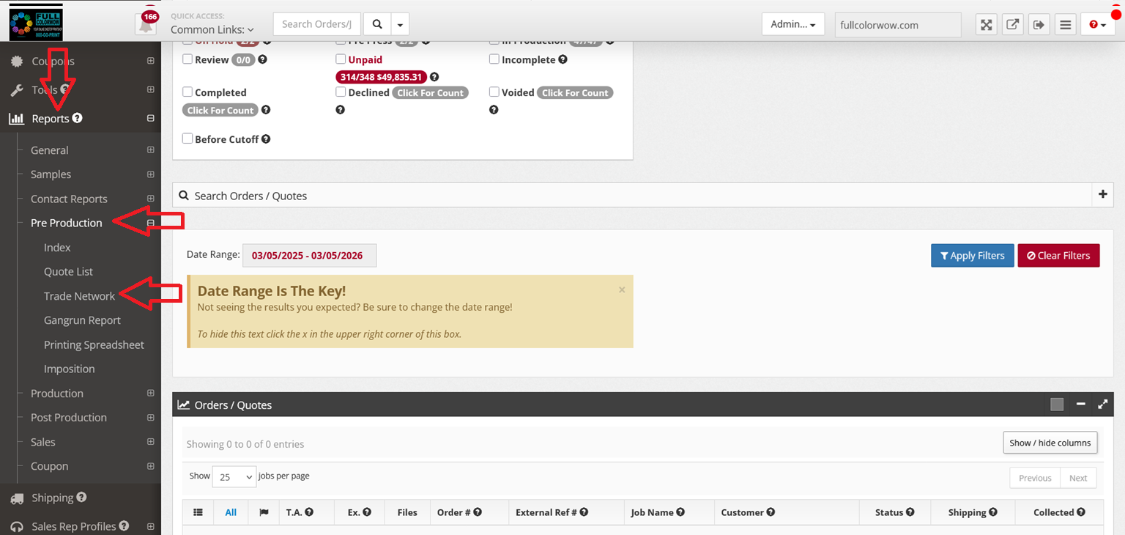Open site in new window icon
This screenshot has width=1125, height=535.
(x=1012, y=25)
